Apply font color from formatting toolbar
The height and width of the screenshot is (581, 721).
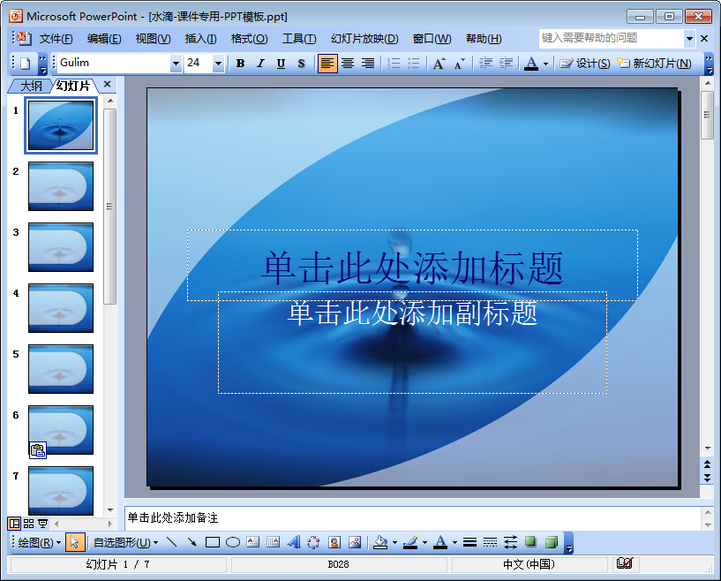pyautogui.click(x=531, y=64)
